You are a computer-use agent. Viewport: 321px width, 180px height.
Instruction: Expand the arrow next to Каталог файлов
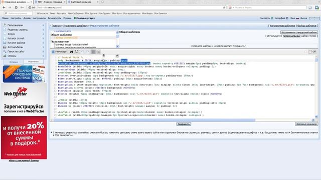[43, 43]
